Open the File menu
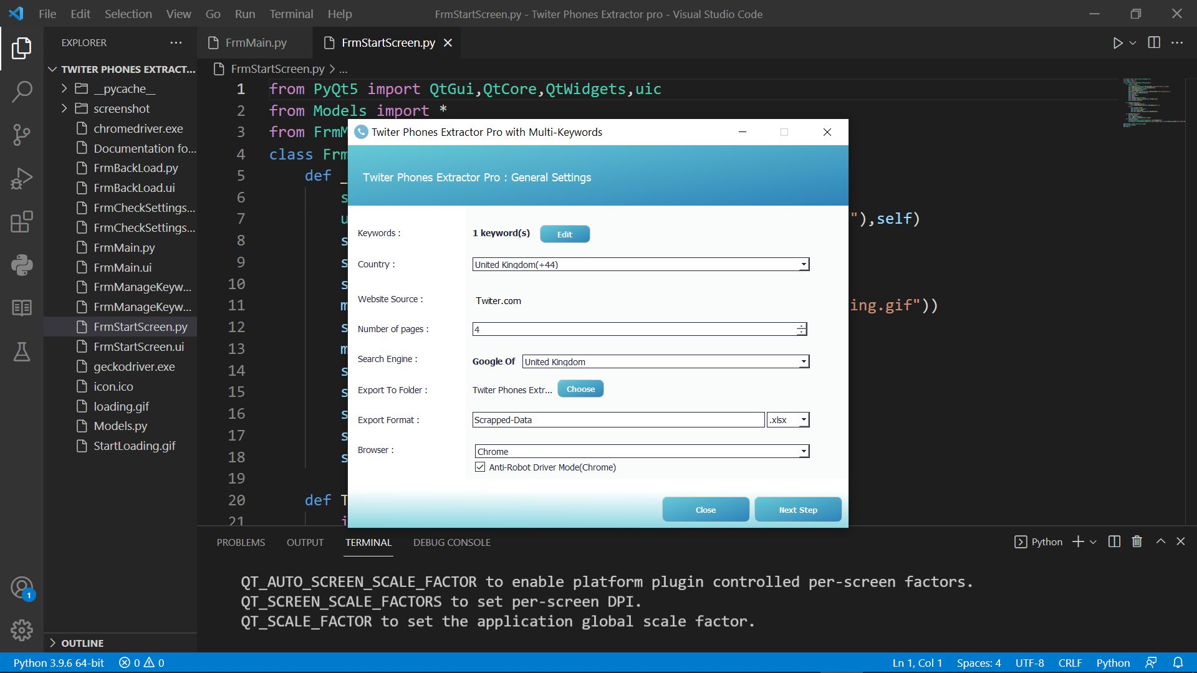 point(47,14)
